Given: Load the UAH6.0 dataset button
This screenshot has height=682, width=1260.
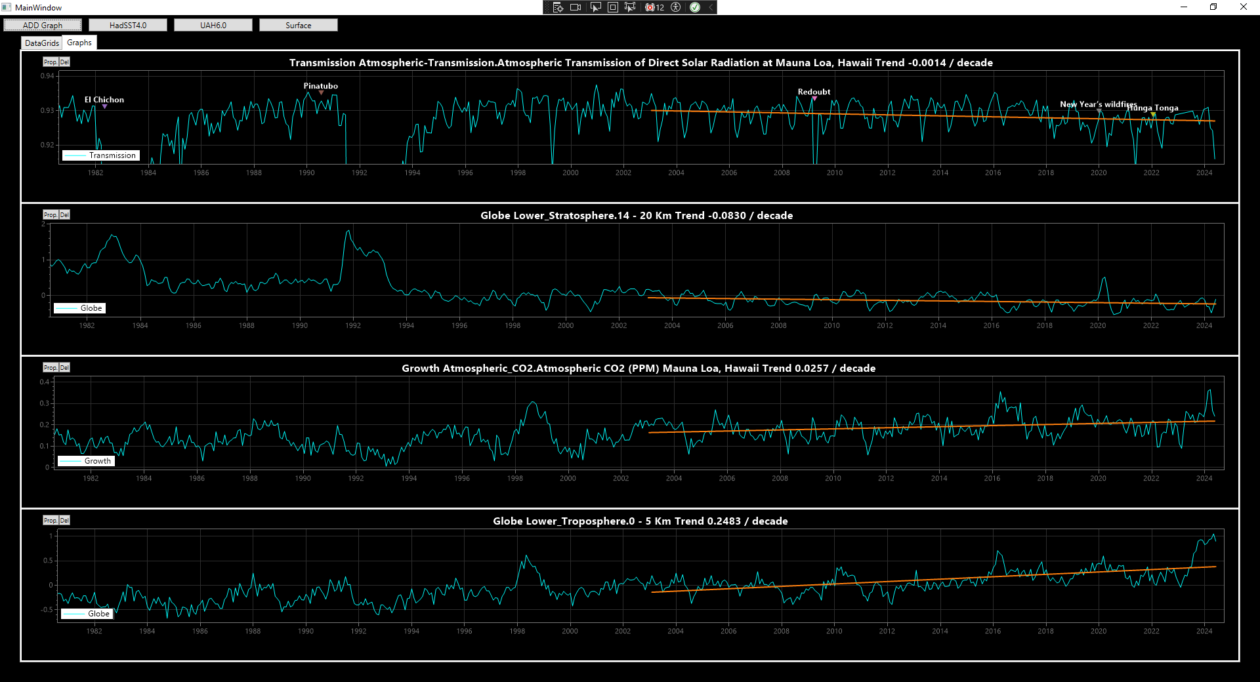Looking at the screenshot, I should coord(213,26).
